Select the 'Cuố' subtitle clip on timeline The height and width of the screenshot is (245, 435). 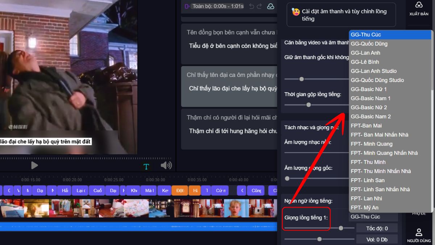98,191
